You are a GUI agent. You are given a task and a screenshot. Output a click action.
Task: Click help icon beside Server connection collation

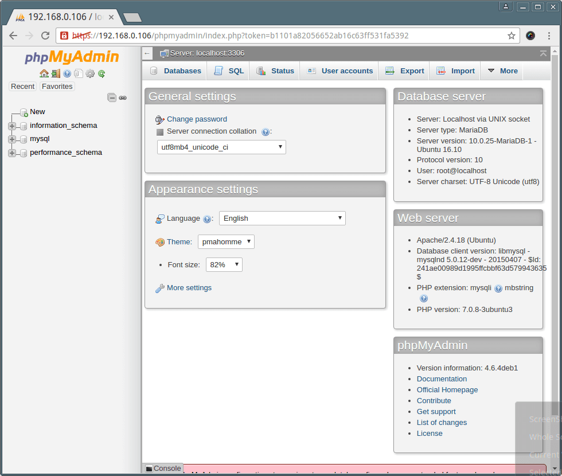(266, 132)
